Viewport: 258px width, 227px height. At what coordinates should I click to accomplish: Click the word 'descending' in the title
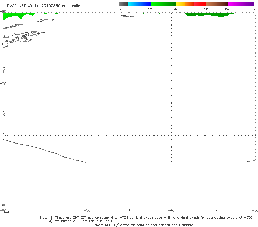72,6
